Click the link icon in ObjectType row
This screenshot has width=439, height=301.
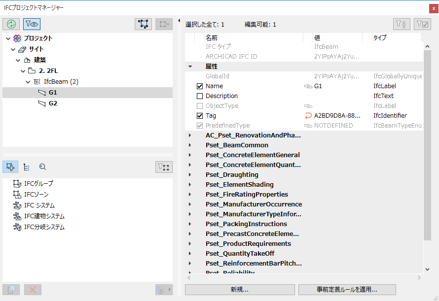tap(308, 106)
